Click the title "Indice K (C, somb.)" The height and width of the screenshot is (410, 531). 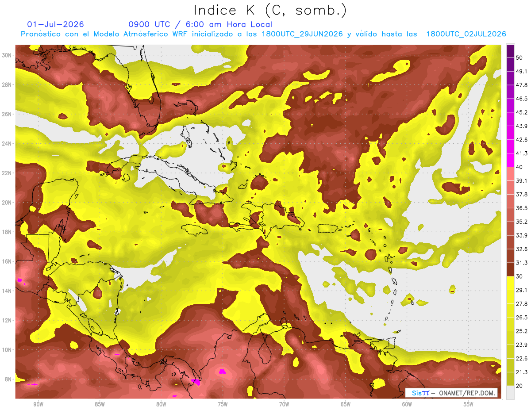(x=270, y=11)
